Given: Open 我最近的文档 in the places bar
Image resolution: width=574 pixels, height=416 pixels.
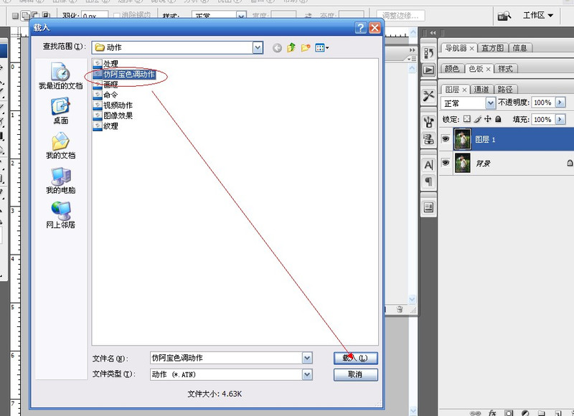Looking at the screenshot, I should [61, 76].
